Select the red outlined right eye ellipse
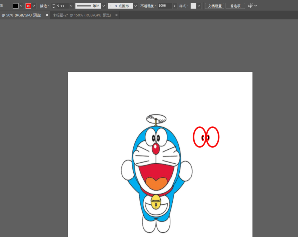 (212, 137)
